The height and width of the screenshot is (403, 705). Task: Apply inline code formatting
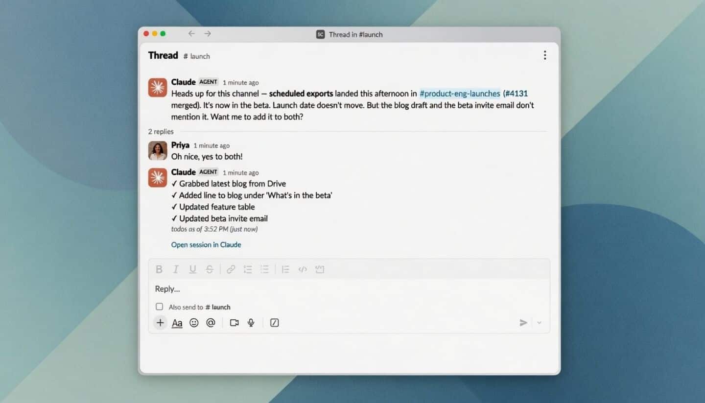[303, 269]
